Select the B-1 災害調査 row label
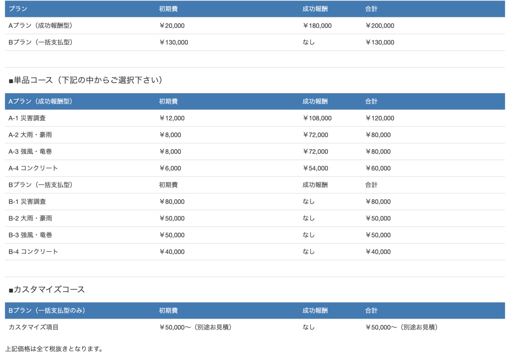This screenshot has width=510, height=353. 27,201
